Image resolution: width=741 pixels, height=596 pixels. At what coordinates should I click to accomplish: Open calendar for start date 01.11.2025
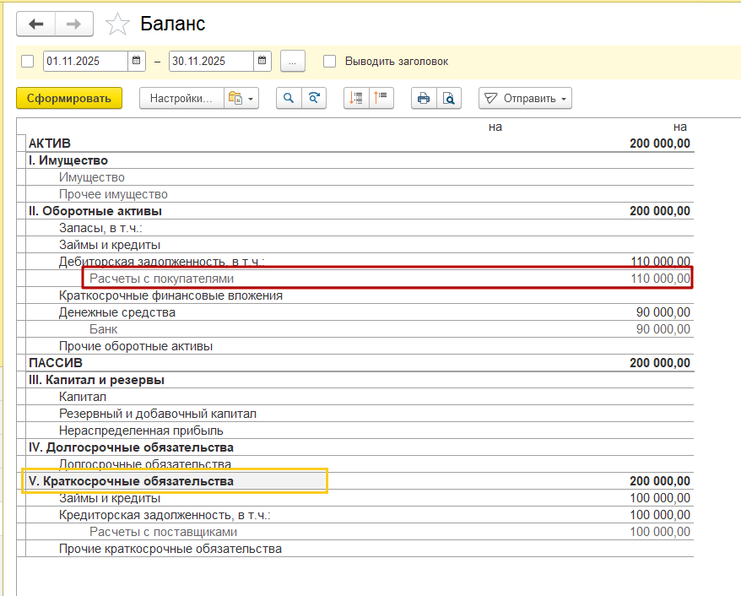(137, 61)
